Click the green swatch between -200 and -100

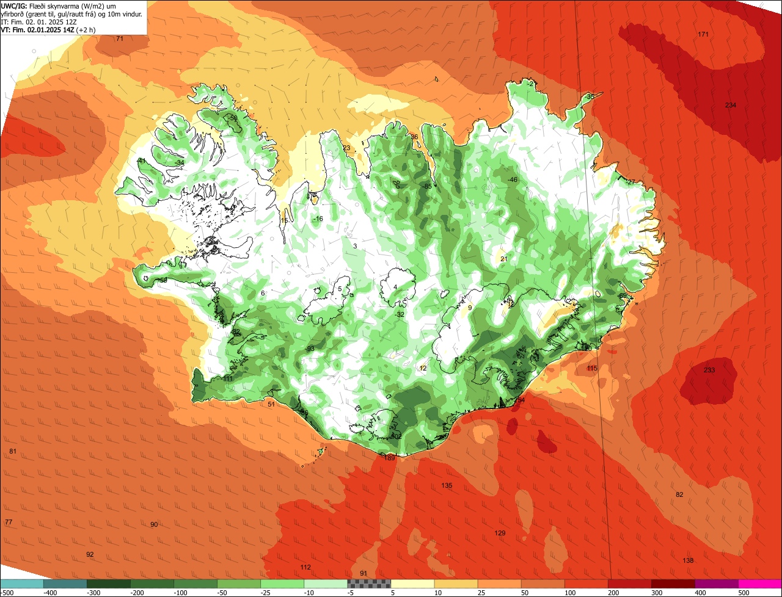point(153,584)
